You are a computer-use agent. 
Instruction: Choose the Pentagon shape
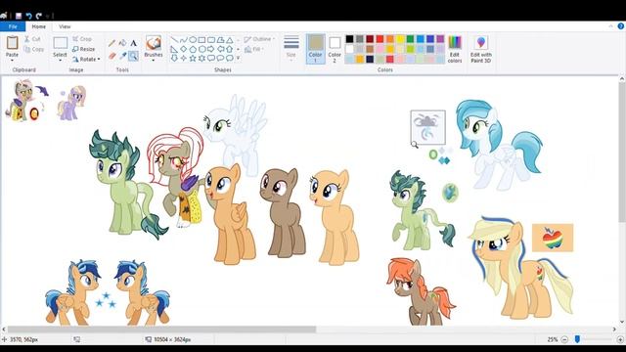pyautogui.click(x=193, y=49)
